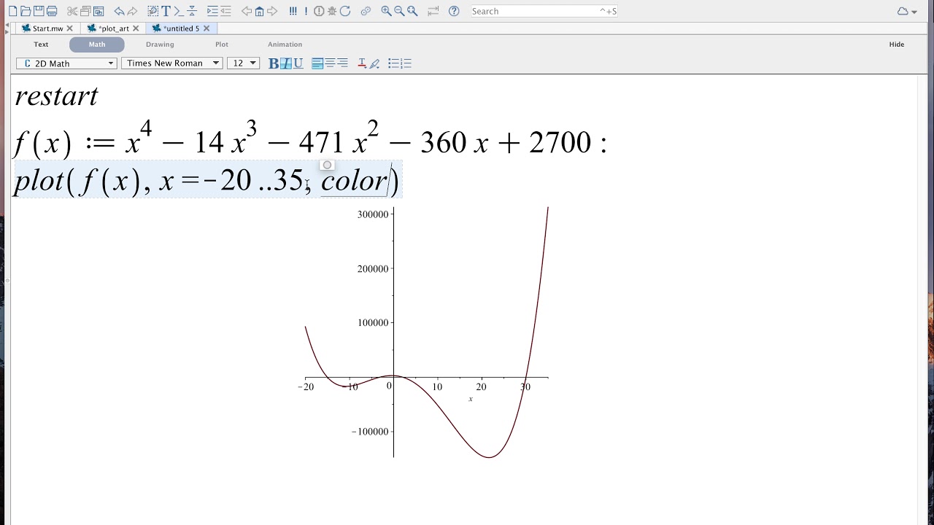Viewport: 934px width, 525px height.
Task: Click into the Search field
Action: coord(544,11)
